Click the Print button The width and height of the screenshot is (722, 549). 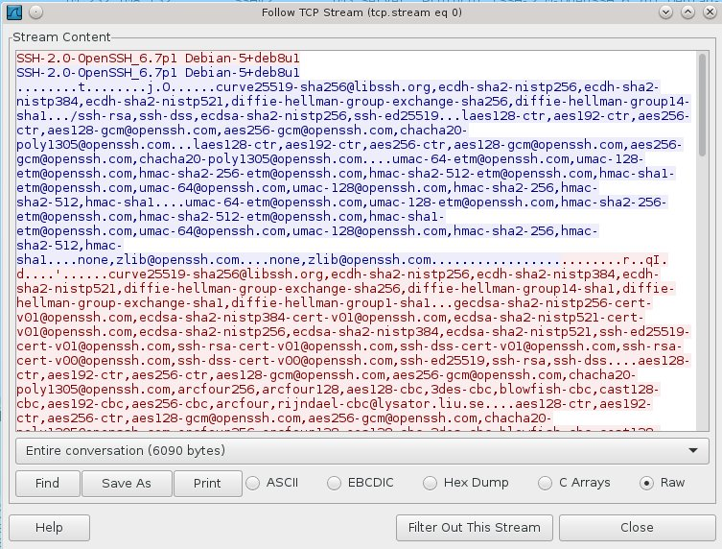207,483
